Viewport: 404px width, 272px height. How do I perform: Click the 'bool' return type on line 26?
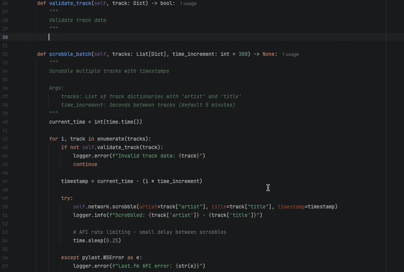[166, 4]
